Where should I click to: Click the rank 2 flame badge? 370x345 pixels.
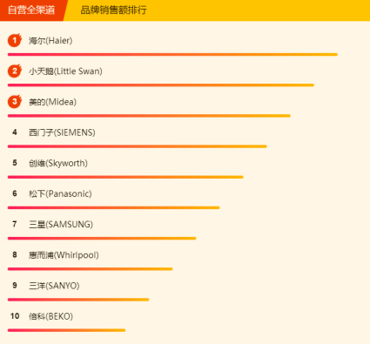[15, 71]
